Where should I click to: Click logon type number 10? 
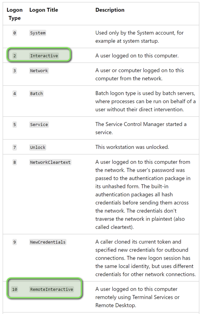(x=15, y=289)
